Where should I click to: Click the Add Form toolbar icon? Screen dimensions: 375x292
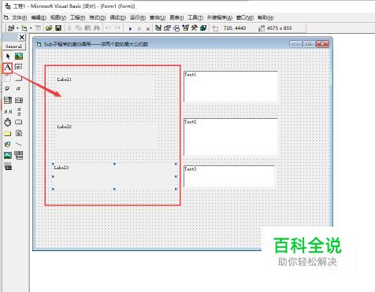point(24,28)
